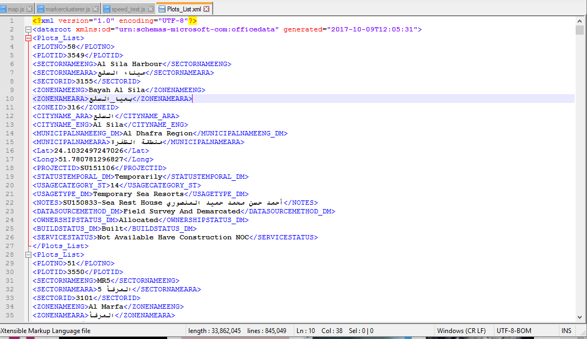Image resolution: width=587 pixels, height=339 pixels.
Task: Click the save-state icon on map.js tab
Action: [x=3, y=9]
